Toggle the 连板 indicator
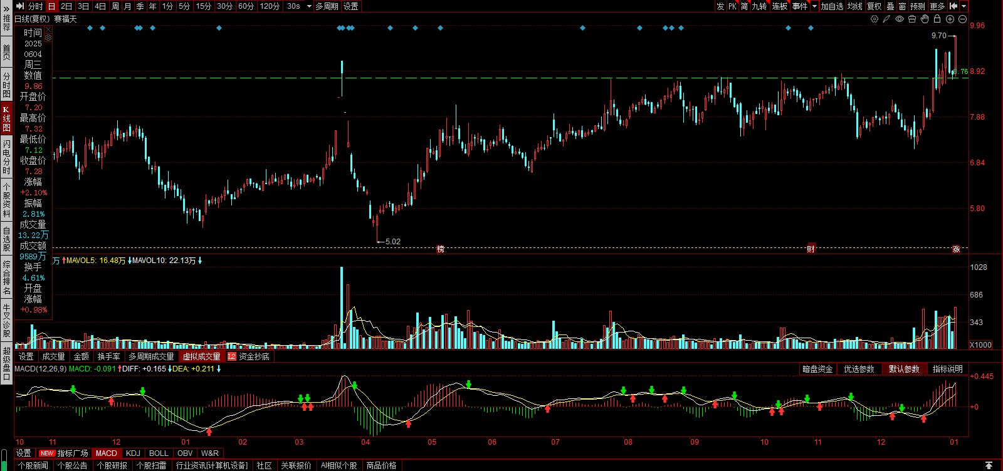This screenshot has height=471, width=1003. pyautogui.click(x=780, y=6)
